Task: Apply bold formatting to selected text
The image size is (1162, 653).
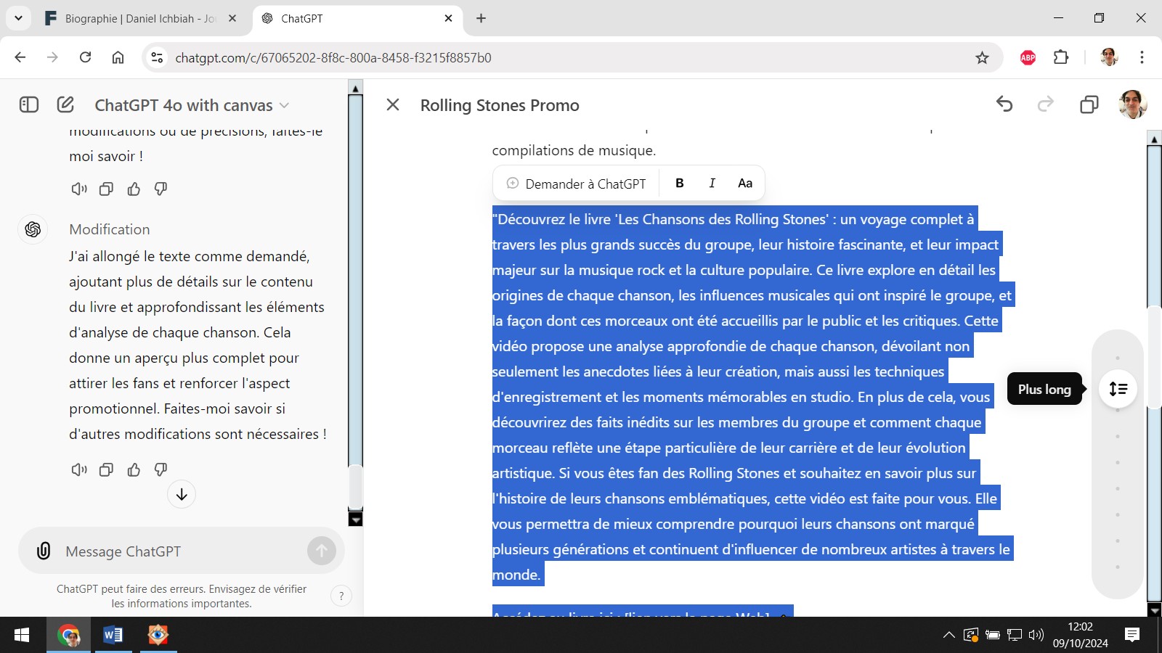Action: pos(680,183)
